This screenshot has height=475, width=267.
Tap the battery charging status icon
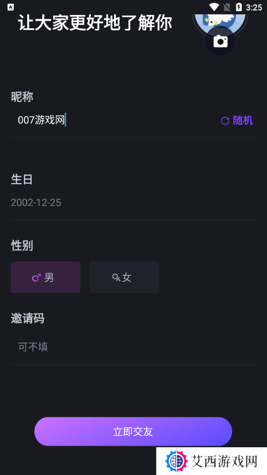tap(239, 7)
